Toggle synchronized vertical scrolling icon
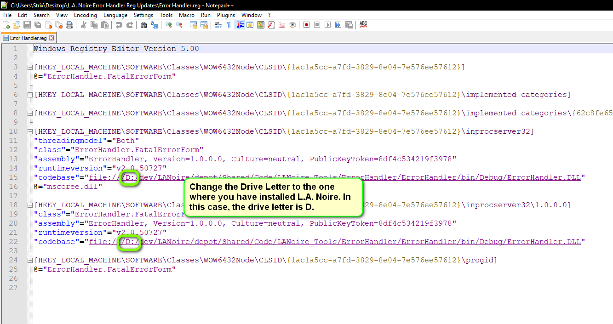 (x=194, y=25)
